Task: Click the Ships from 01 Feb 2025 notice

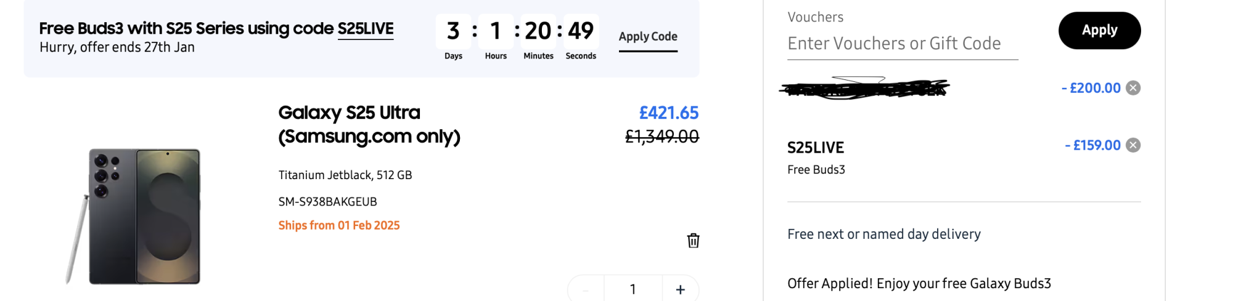Action: coord(339,225)
